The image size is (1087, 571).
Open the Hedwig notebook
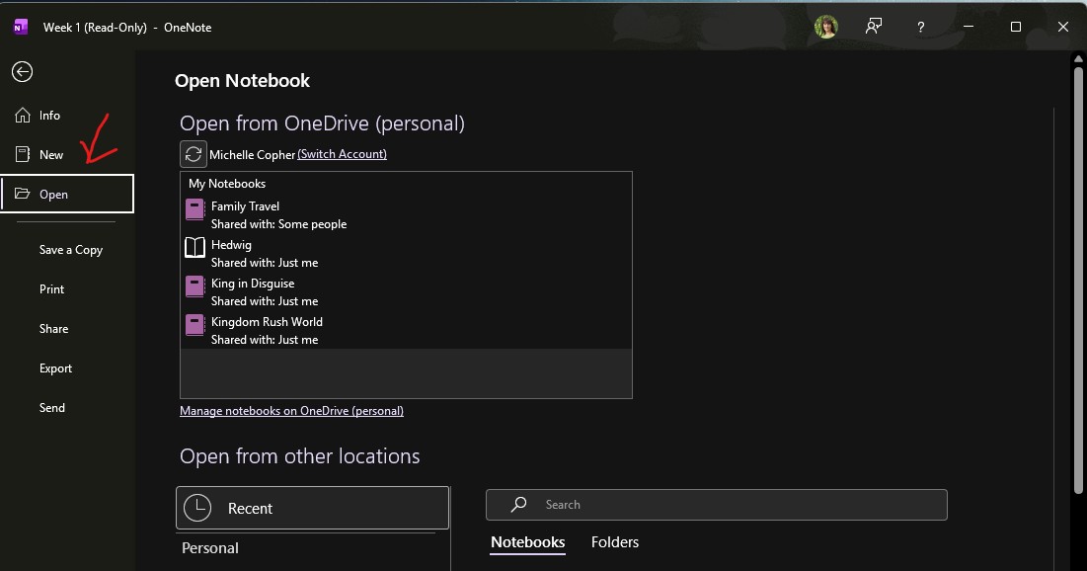click(406, 253)
